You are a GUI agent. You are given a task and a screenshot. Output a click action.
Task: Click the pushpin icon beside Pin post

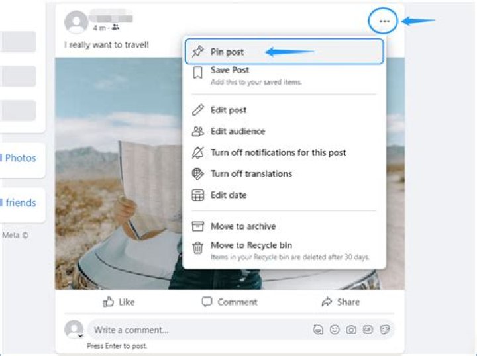[197, 52]
